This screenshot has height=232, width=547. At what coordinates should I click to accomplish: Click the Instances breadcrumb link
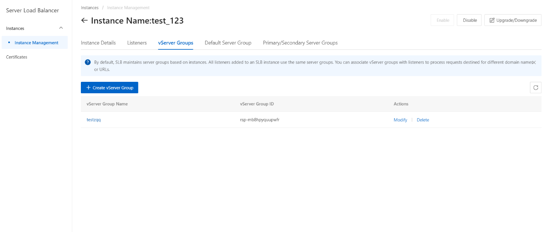pos(90,8)
